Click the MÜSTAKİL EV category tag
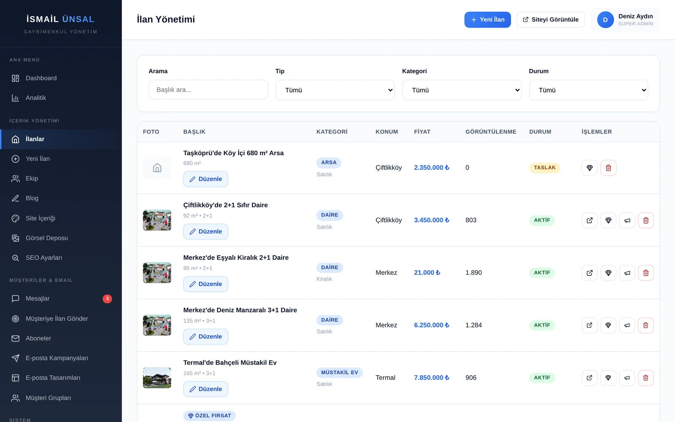This screenshot has width=675, height=422. point(339,373)
